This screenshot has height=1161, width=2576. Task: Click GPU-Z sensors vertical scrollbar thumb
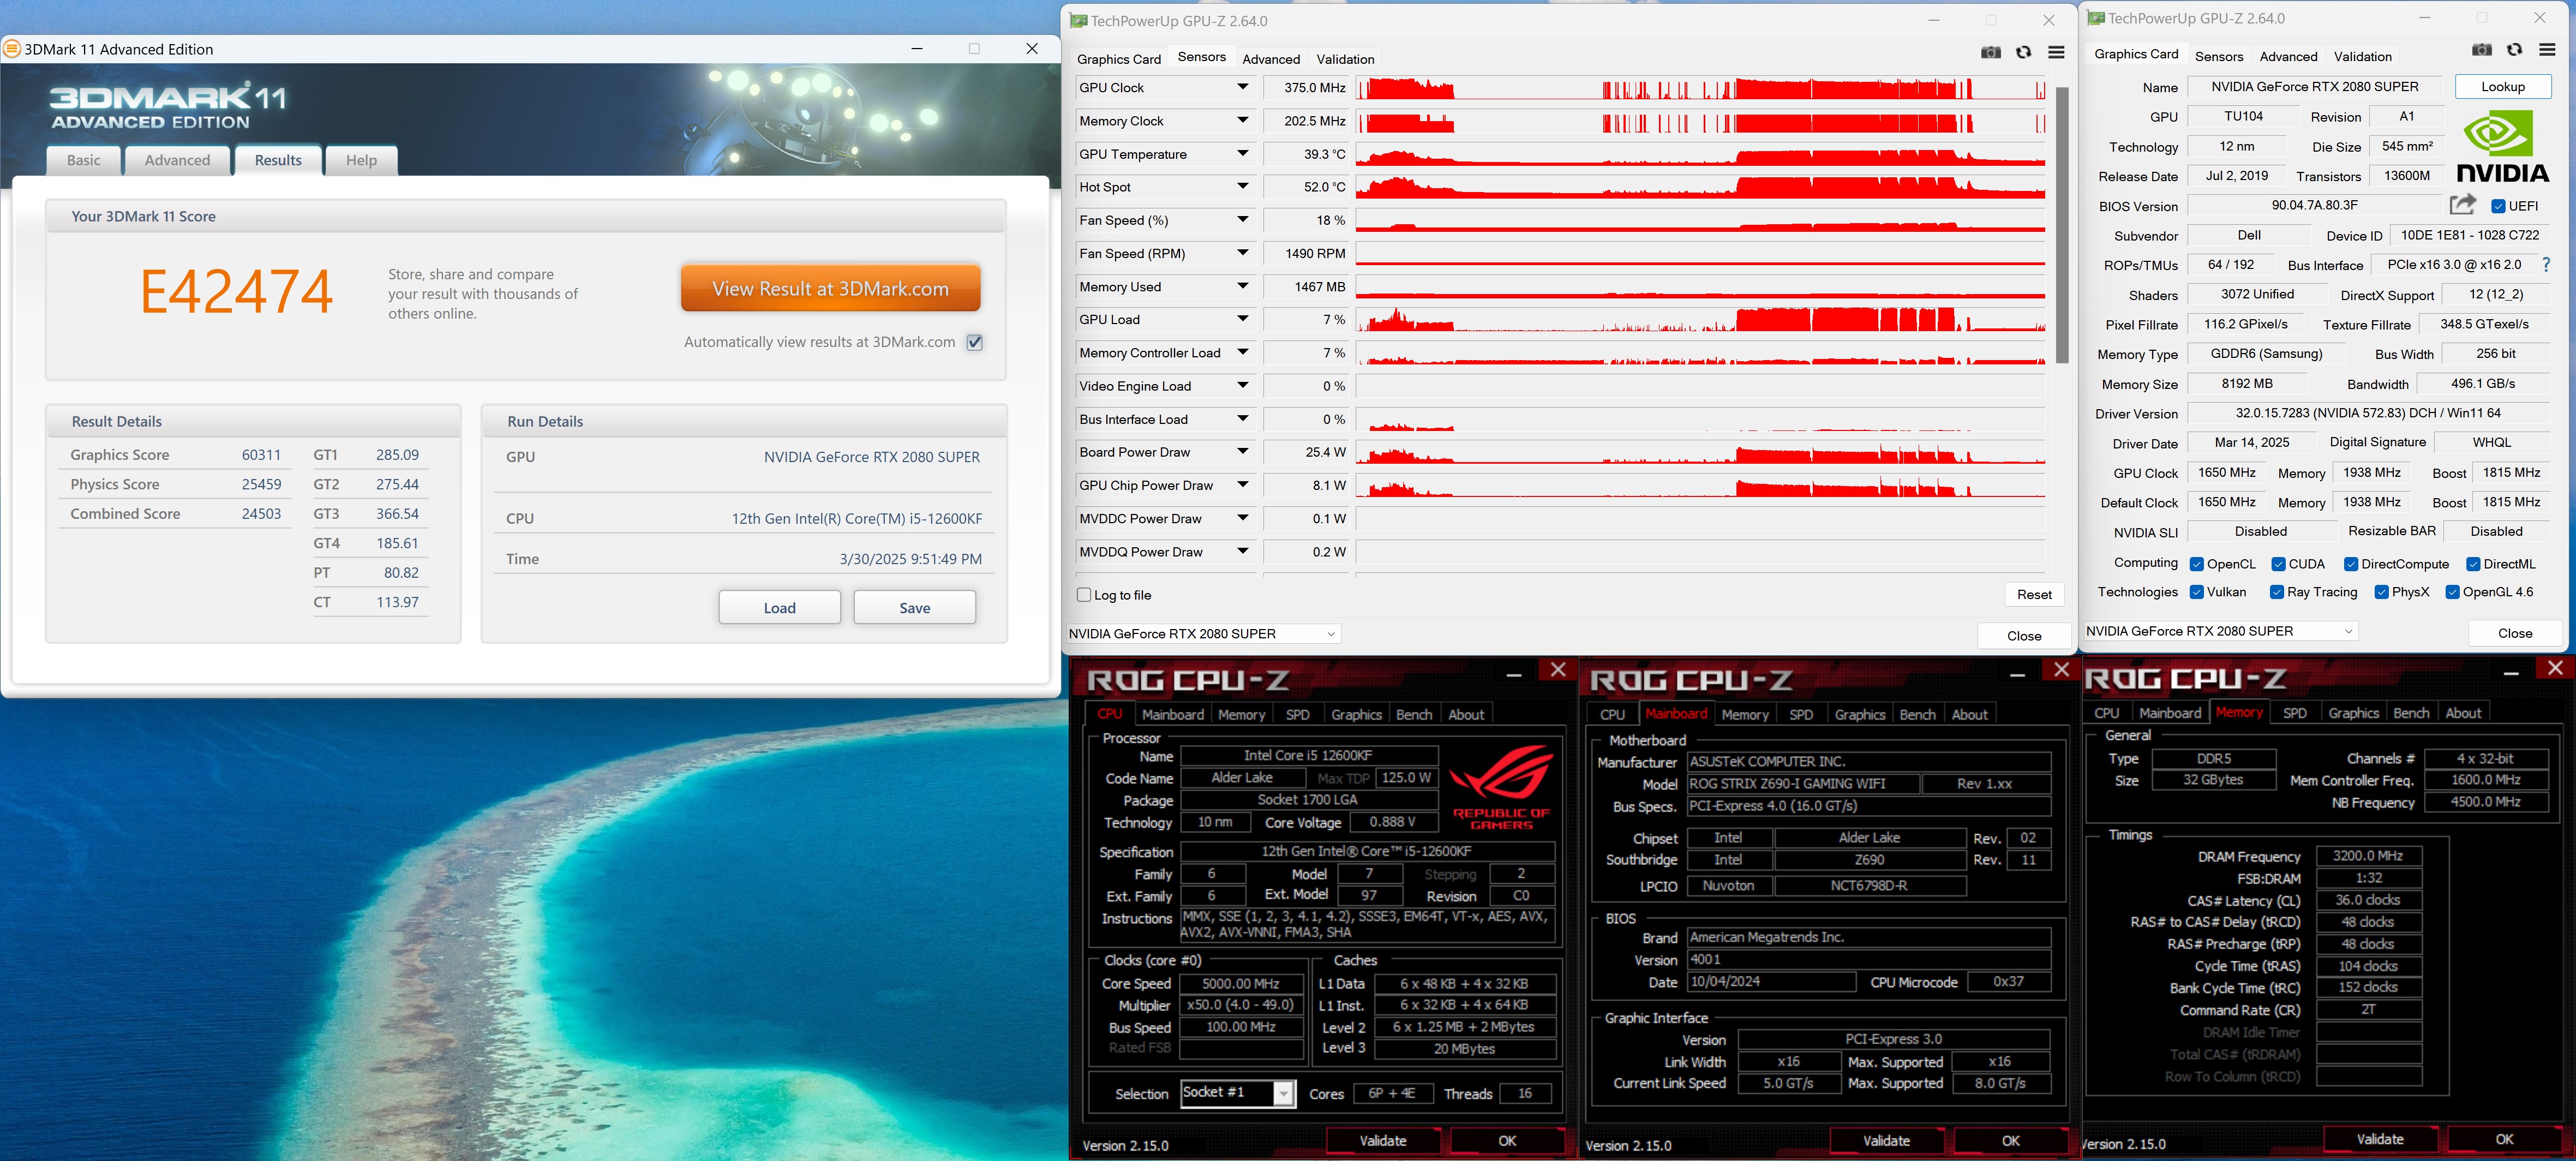click(x=2061, y=225)
